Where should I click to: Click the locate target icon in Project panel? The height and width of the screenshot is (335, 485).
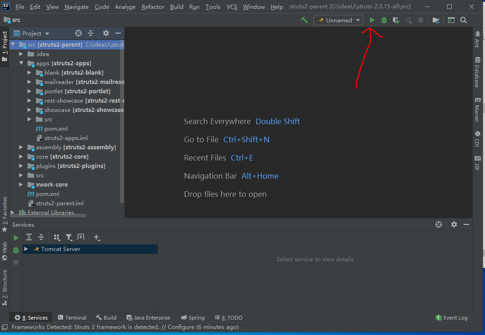click(x=78, y=33)
